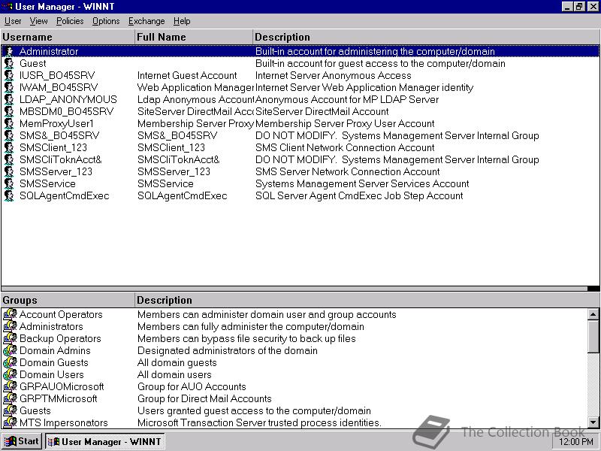
Task: Click 'Group for Direct Mail Accounts' description
Action: tap(204, 398)
